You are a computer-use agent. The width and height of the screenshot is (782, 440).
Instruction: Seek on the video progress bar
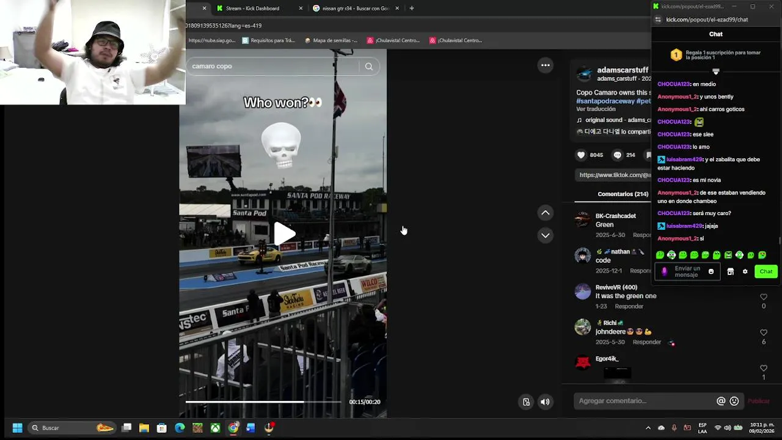(263, 402)
